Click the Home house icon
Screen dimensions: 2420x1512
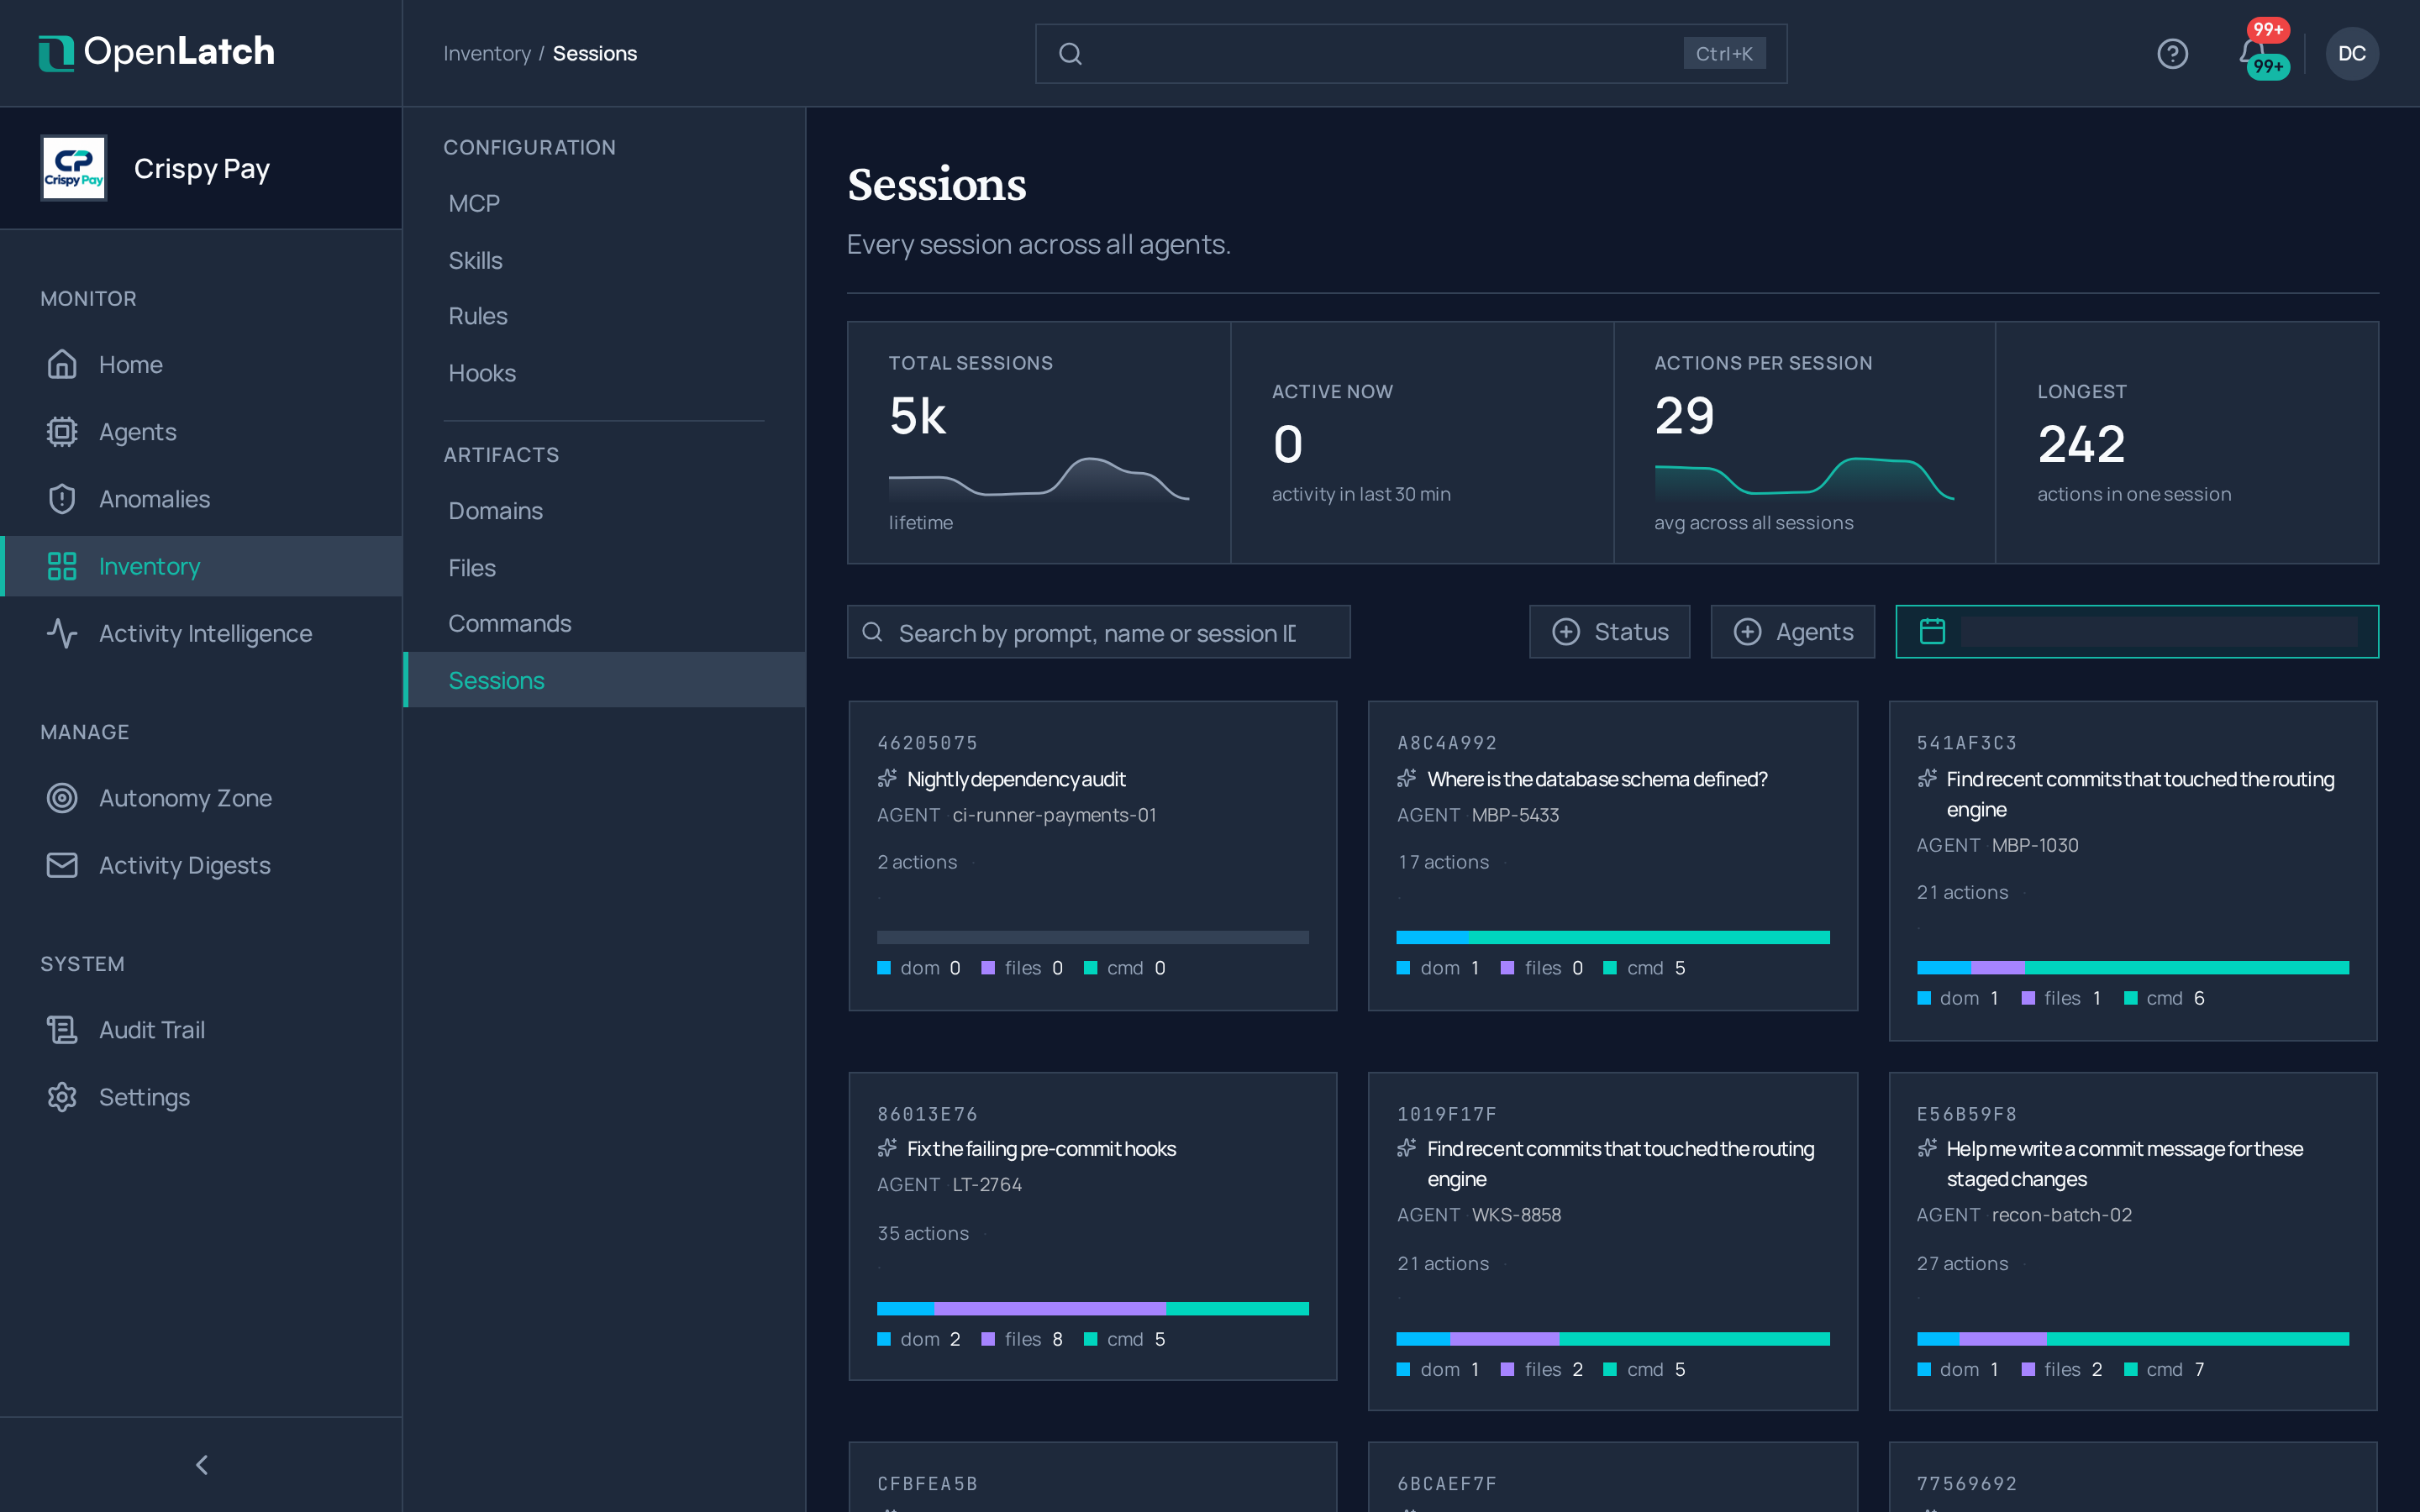(x=62, y=364)
